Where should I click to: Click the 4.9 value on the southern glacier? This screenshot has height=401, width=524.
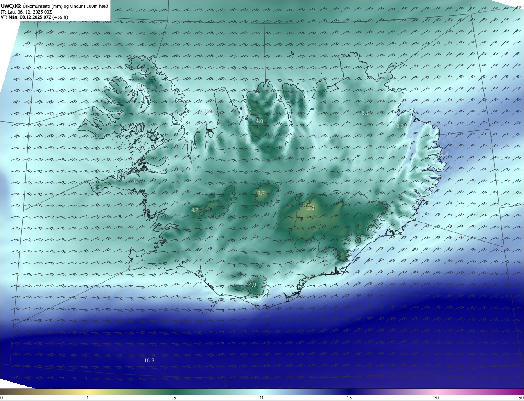click(x=253, y=285)
